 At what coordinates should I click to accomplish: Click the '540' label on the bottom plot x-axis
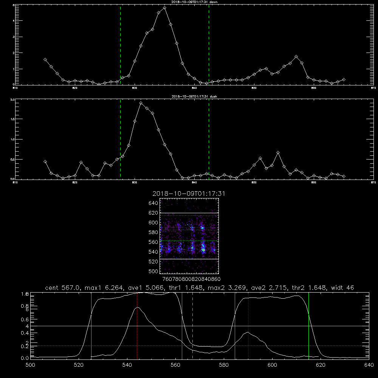tap(127, 365)
